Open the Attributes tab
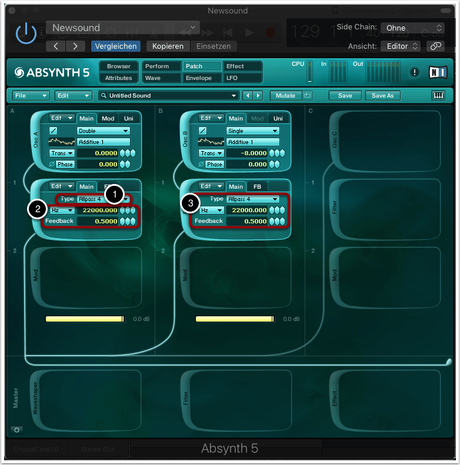 click(119, 78)
